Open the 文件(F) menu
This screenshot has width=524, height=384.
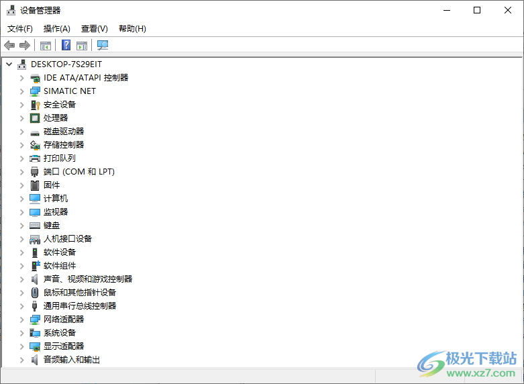pos(20,29)
